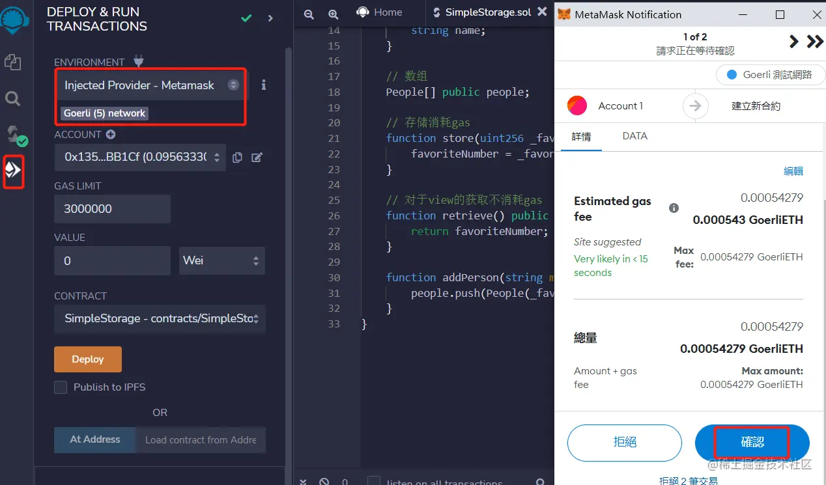This screenshot has height=485, width=826.
Task: Click the plus icon next to ACCOUNT
Action: point(111,135)
